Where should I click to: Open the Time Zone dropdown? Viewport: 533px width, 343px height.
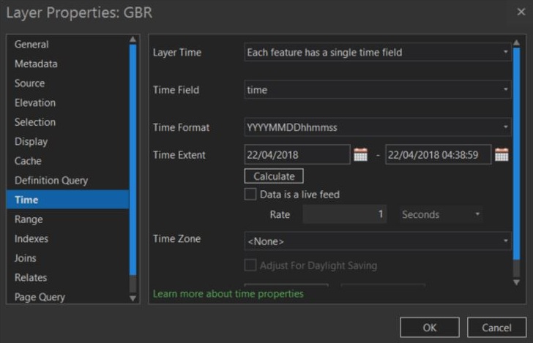(x=378, y=241)
